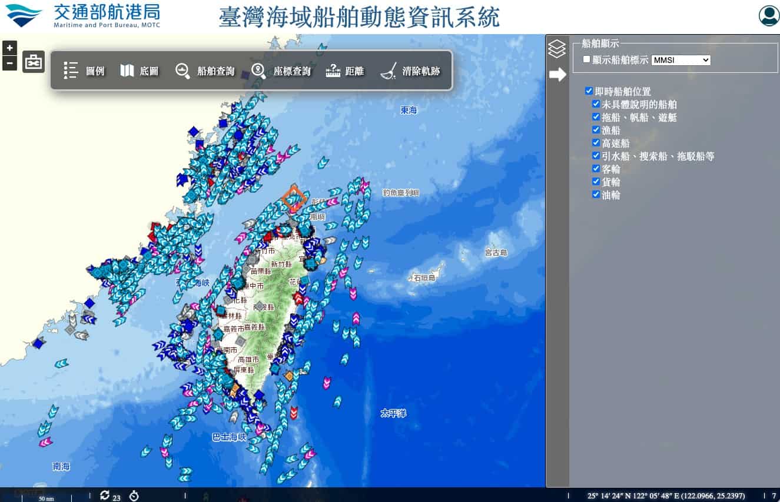Open the MMSI label dropdown

681,60
